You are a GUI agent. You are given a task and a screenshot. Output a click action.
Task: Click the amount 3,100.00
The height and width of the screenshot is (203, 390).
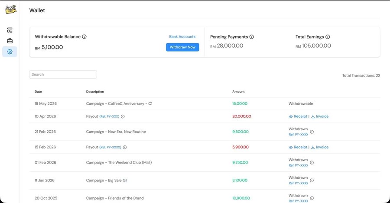point(240,180)
